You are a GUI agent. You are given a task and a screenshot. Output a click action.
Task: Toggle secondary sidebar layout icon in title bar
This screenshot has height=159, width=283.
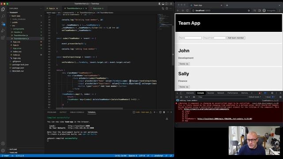pos(167,4)
